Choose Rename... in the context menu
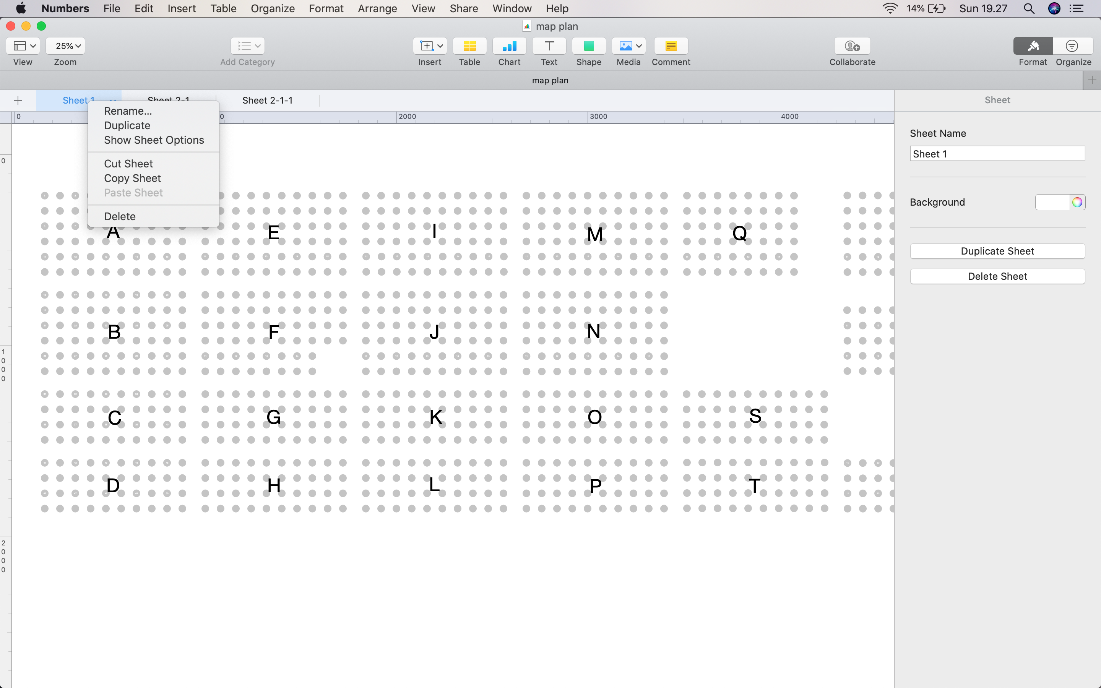1101x688 pixels. coord(128,111)
